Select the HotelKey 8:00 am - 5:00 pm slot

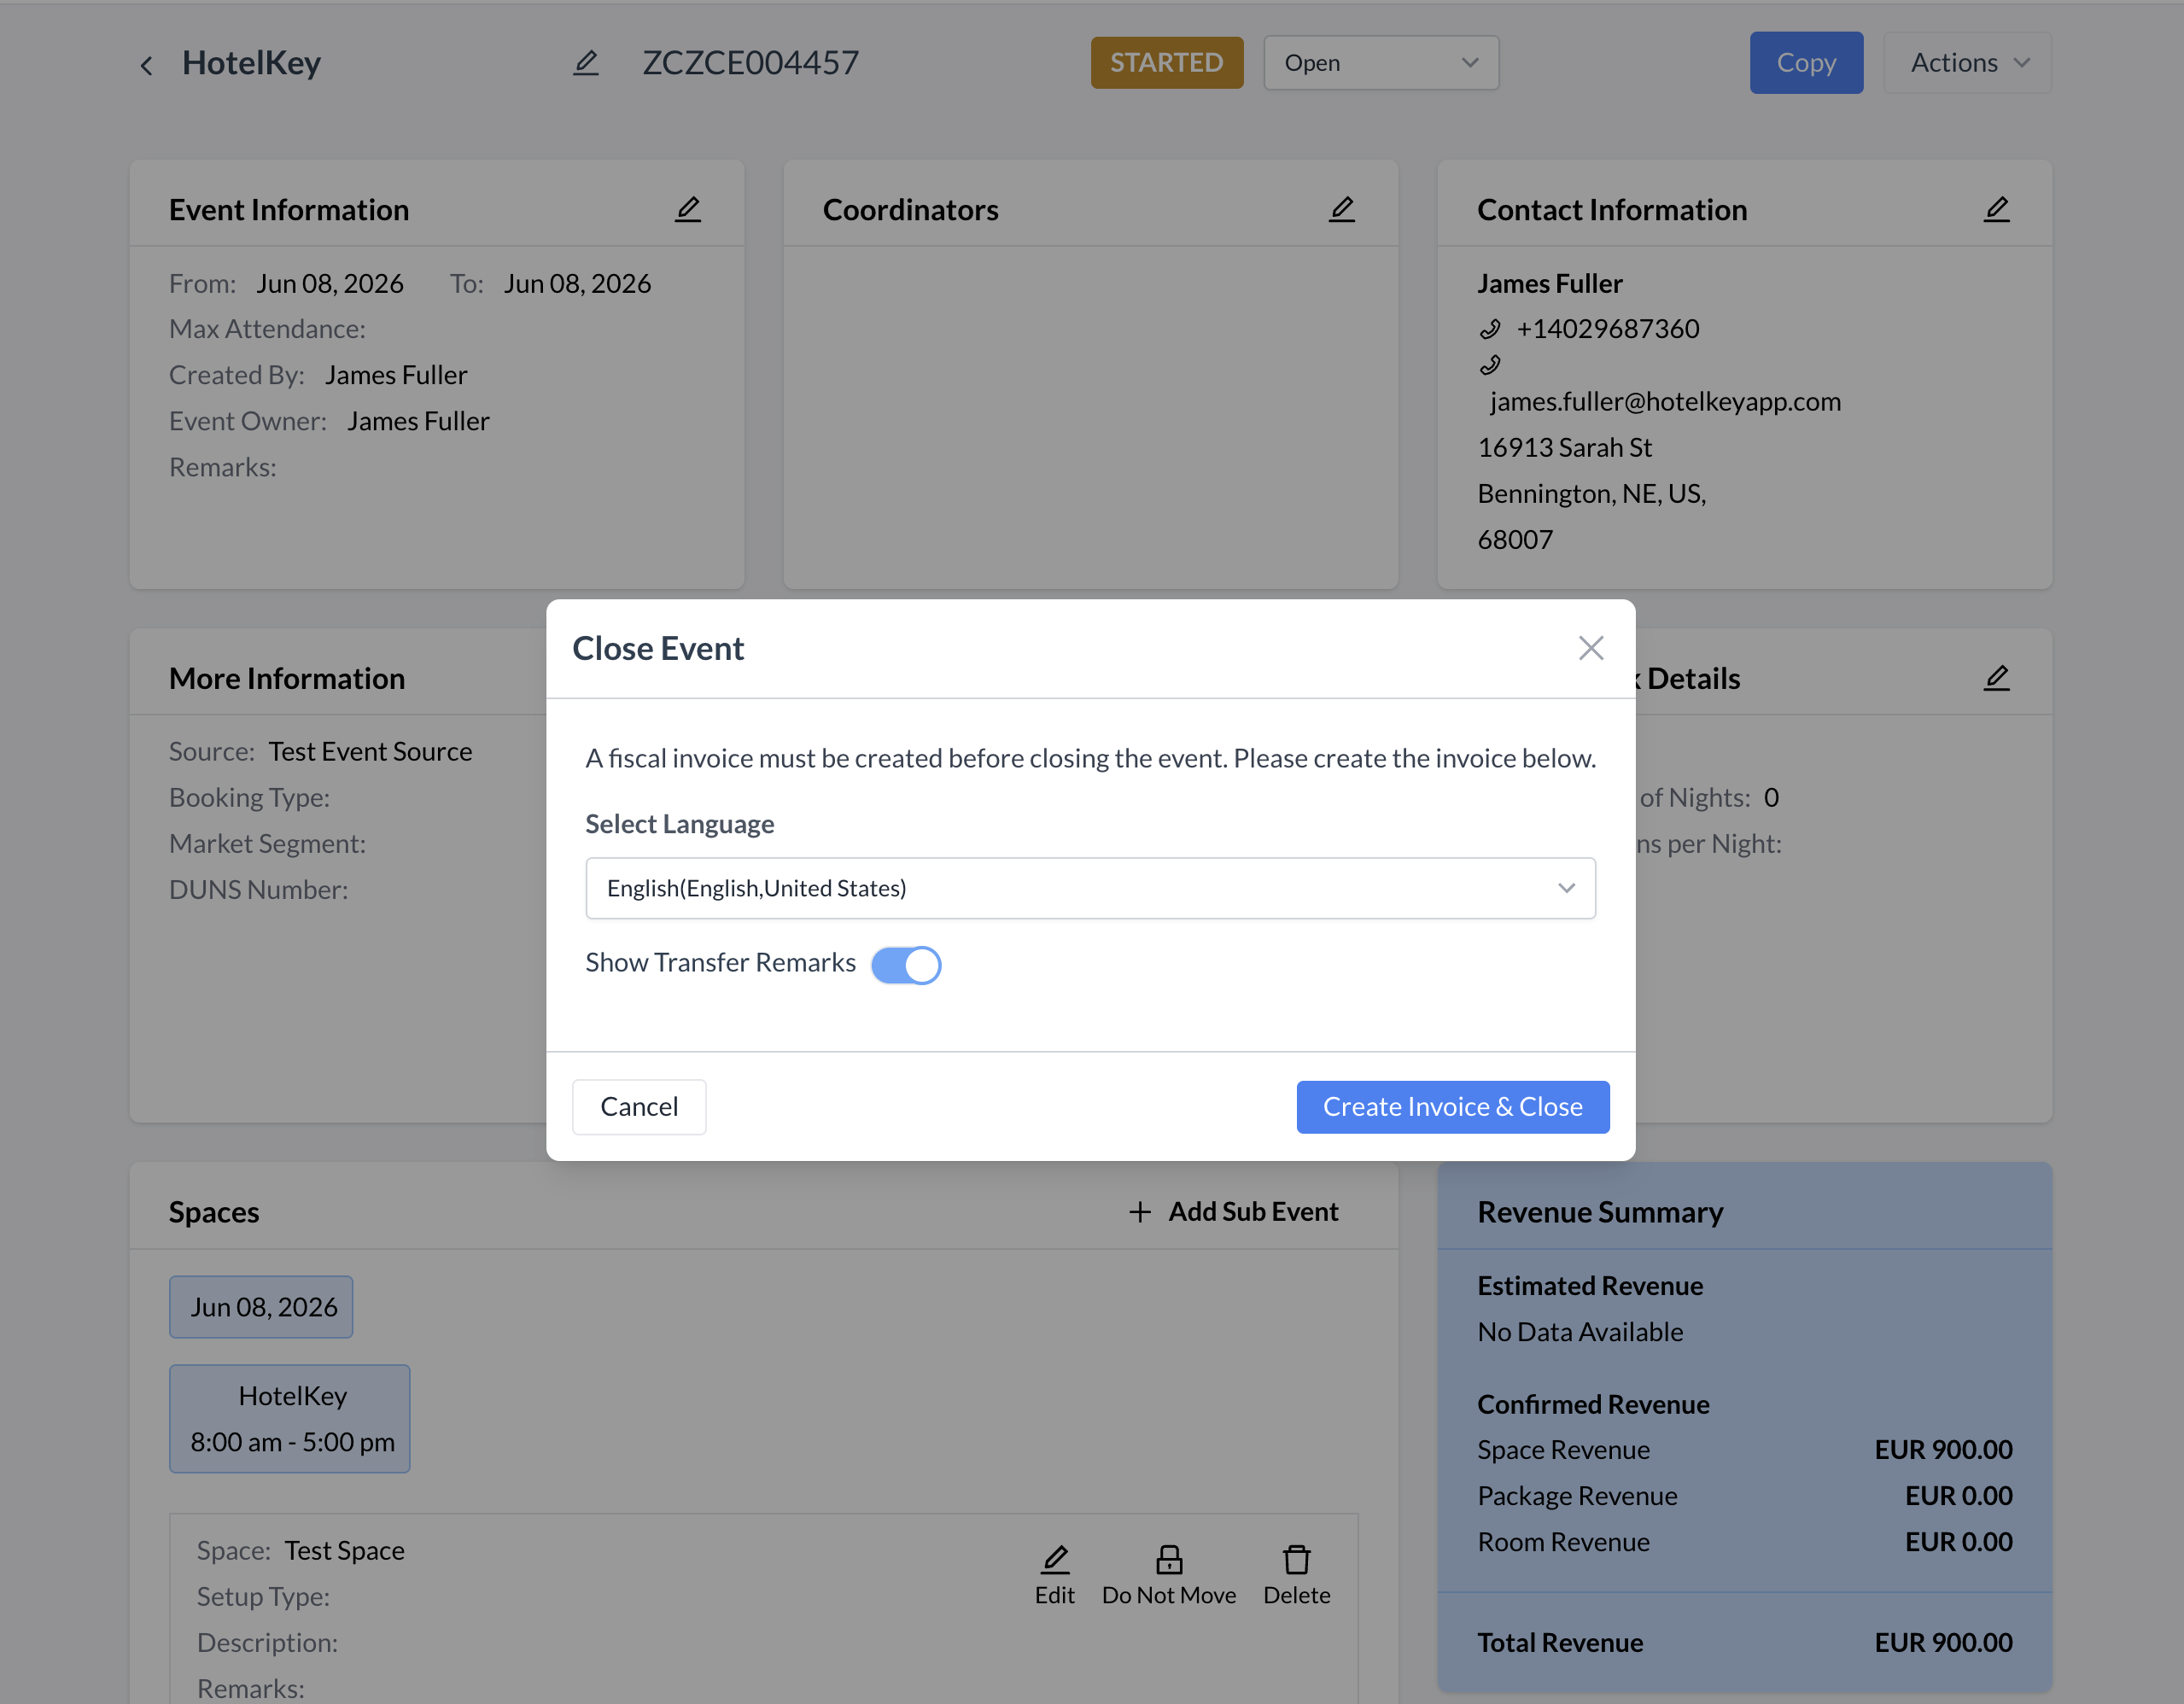point(290,1419)
